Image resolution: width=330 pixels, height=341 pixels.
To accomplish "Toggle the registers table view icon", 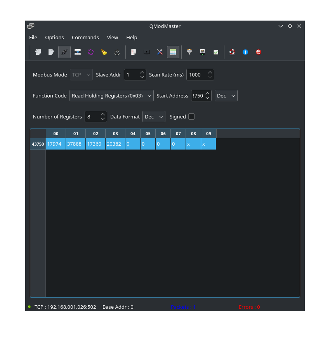I will [x=173, y=52].
